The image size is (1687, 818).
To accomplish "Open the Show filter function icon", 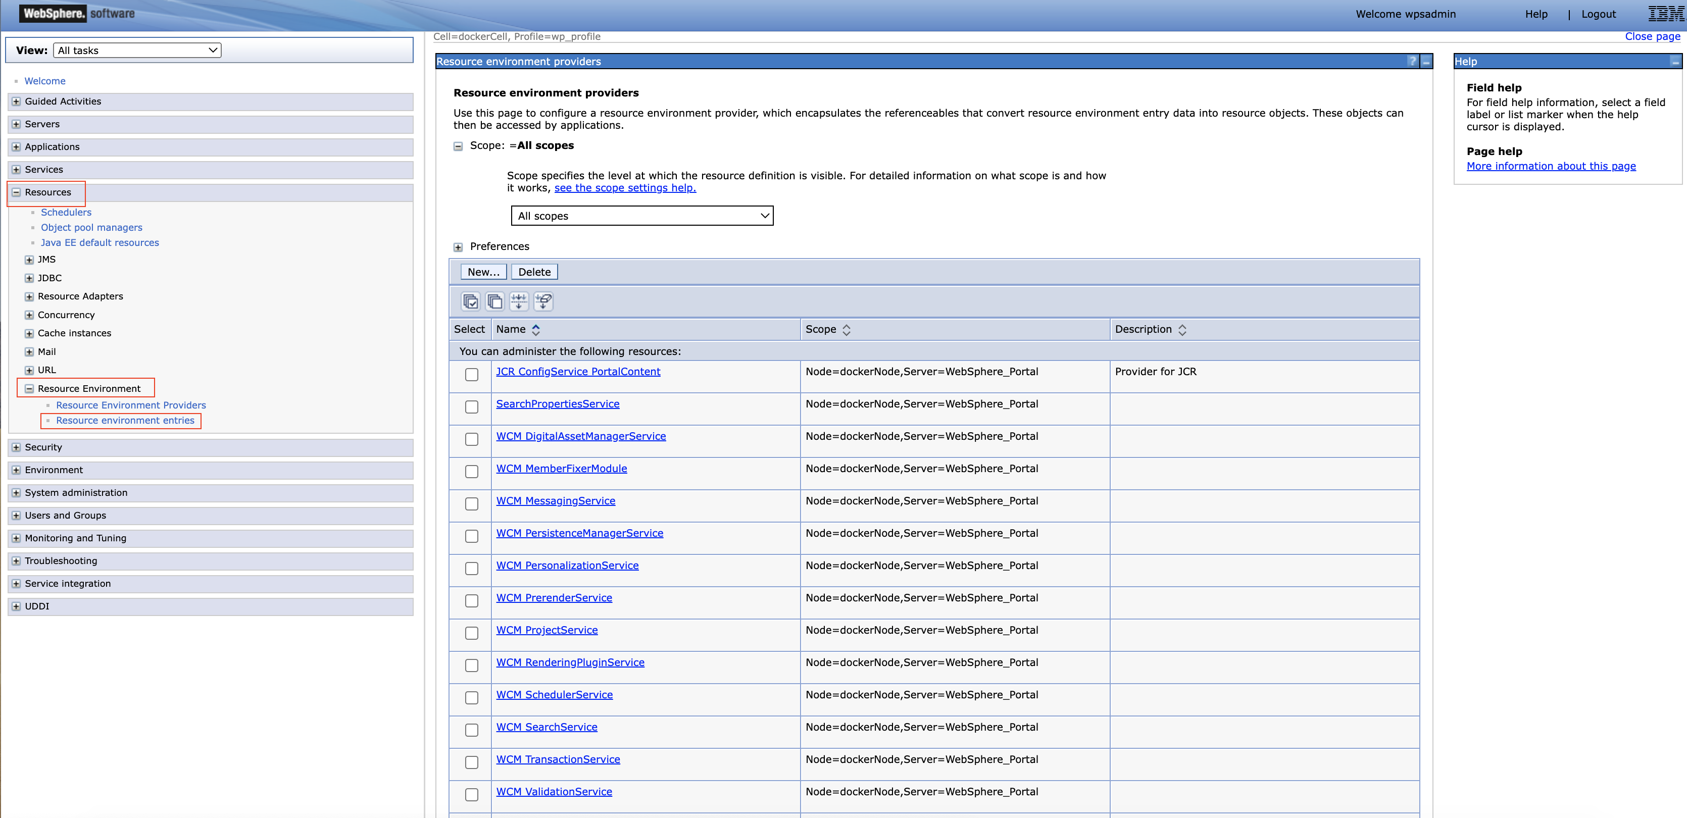I will pos(519,301).
